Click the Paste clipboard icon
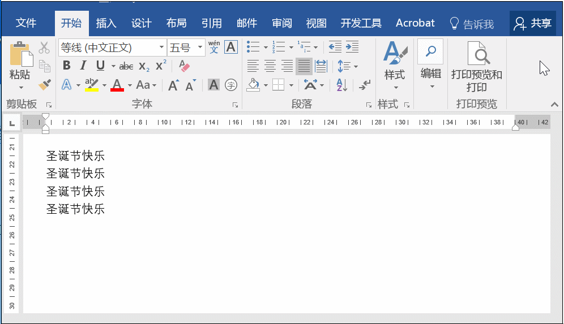 [x=21, y=55]
